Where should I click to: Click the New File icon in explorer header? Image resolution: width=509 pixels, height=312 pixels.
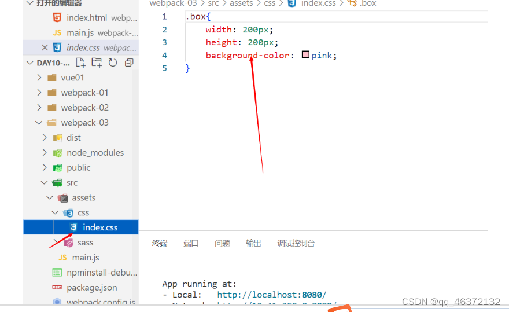coord(80,63)
